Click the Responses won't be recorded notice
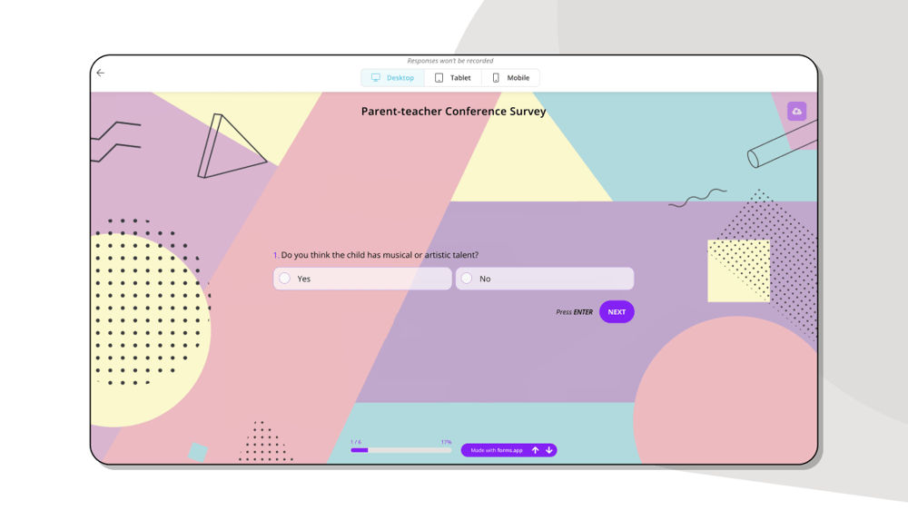The image size is (908, 520). [x=450, y=61]
